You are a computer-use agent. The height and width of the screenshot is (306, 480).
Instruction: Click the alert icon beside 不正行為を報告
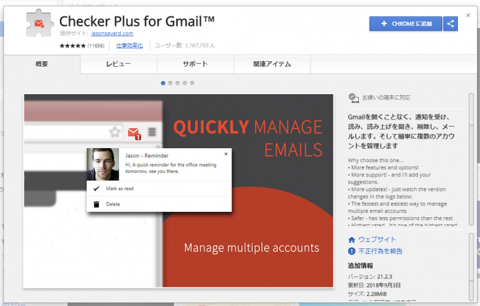pos(352,251)
